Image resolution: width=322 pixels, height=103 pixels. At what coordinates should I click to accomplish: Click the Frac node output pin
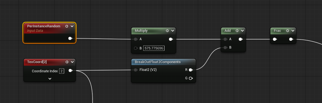click(291, 39)
